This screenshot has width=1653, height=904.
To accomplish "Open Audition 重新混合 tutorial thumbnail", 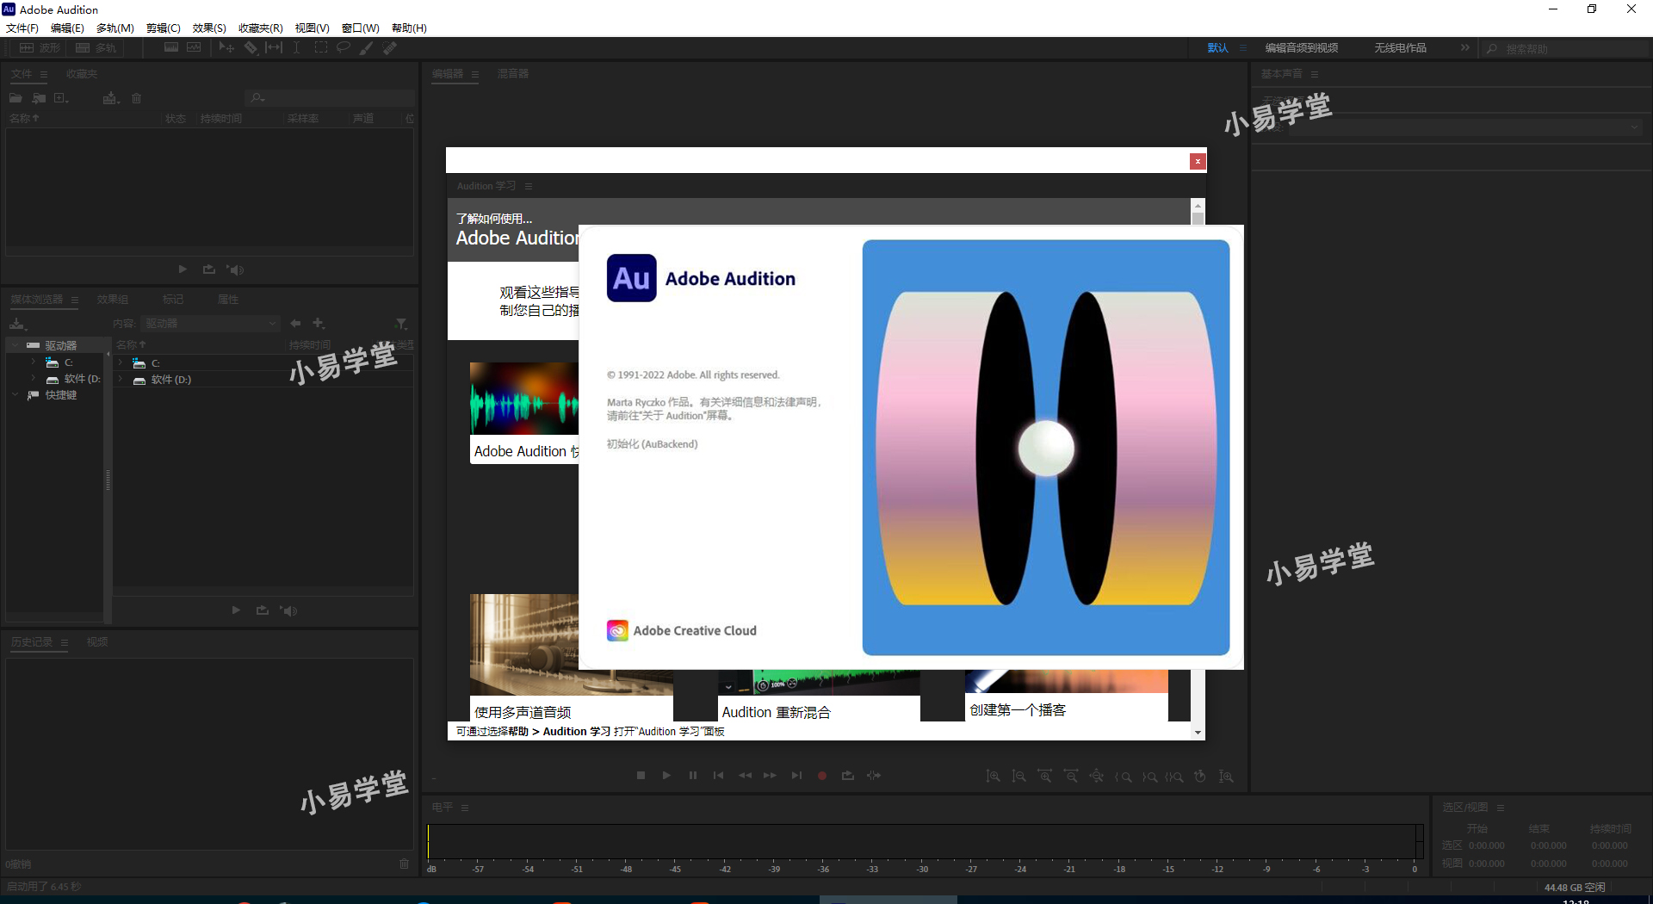I will (819, 696).
